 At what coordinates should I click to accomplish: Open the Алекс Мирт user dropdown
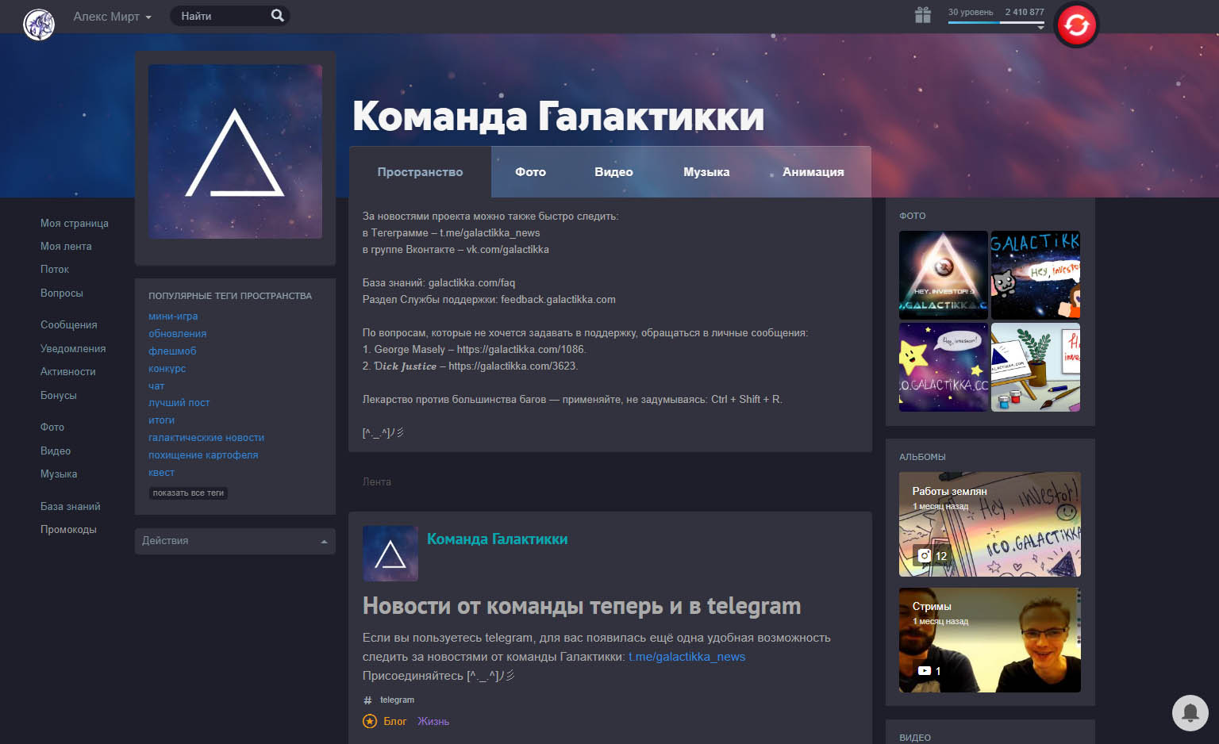112,16
